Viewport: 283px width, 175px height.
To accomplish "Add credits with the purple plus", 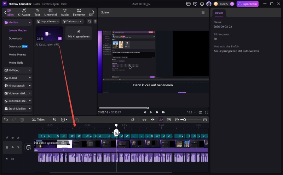I will click(x=232, y=4).
